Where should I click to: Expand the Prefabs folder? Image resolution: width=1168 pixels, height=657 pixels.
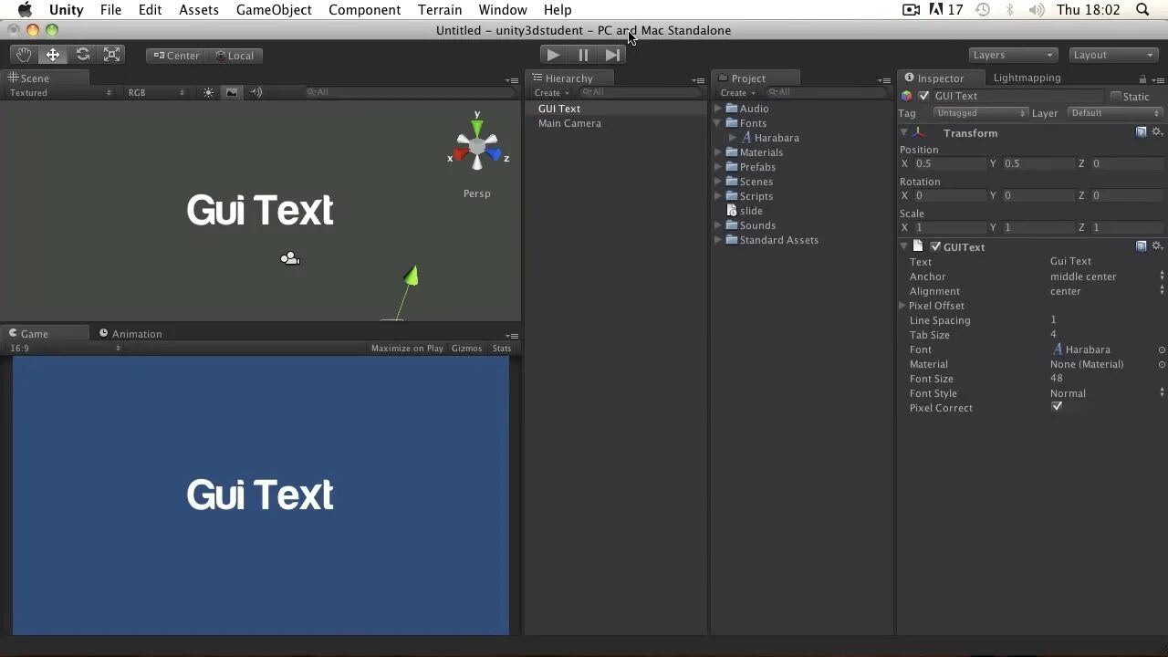(718, 167)
